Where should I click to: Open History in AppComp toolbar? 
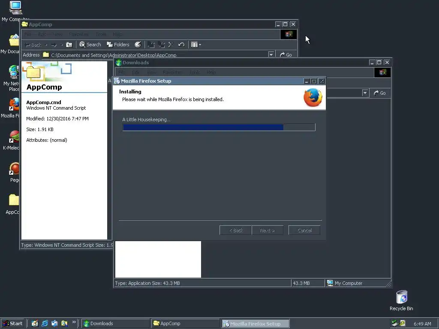(x=138, y=45)
